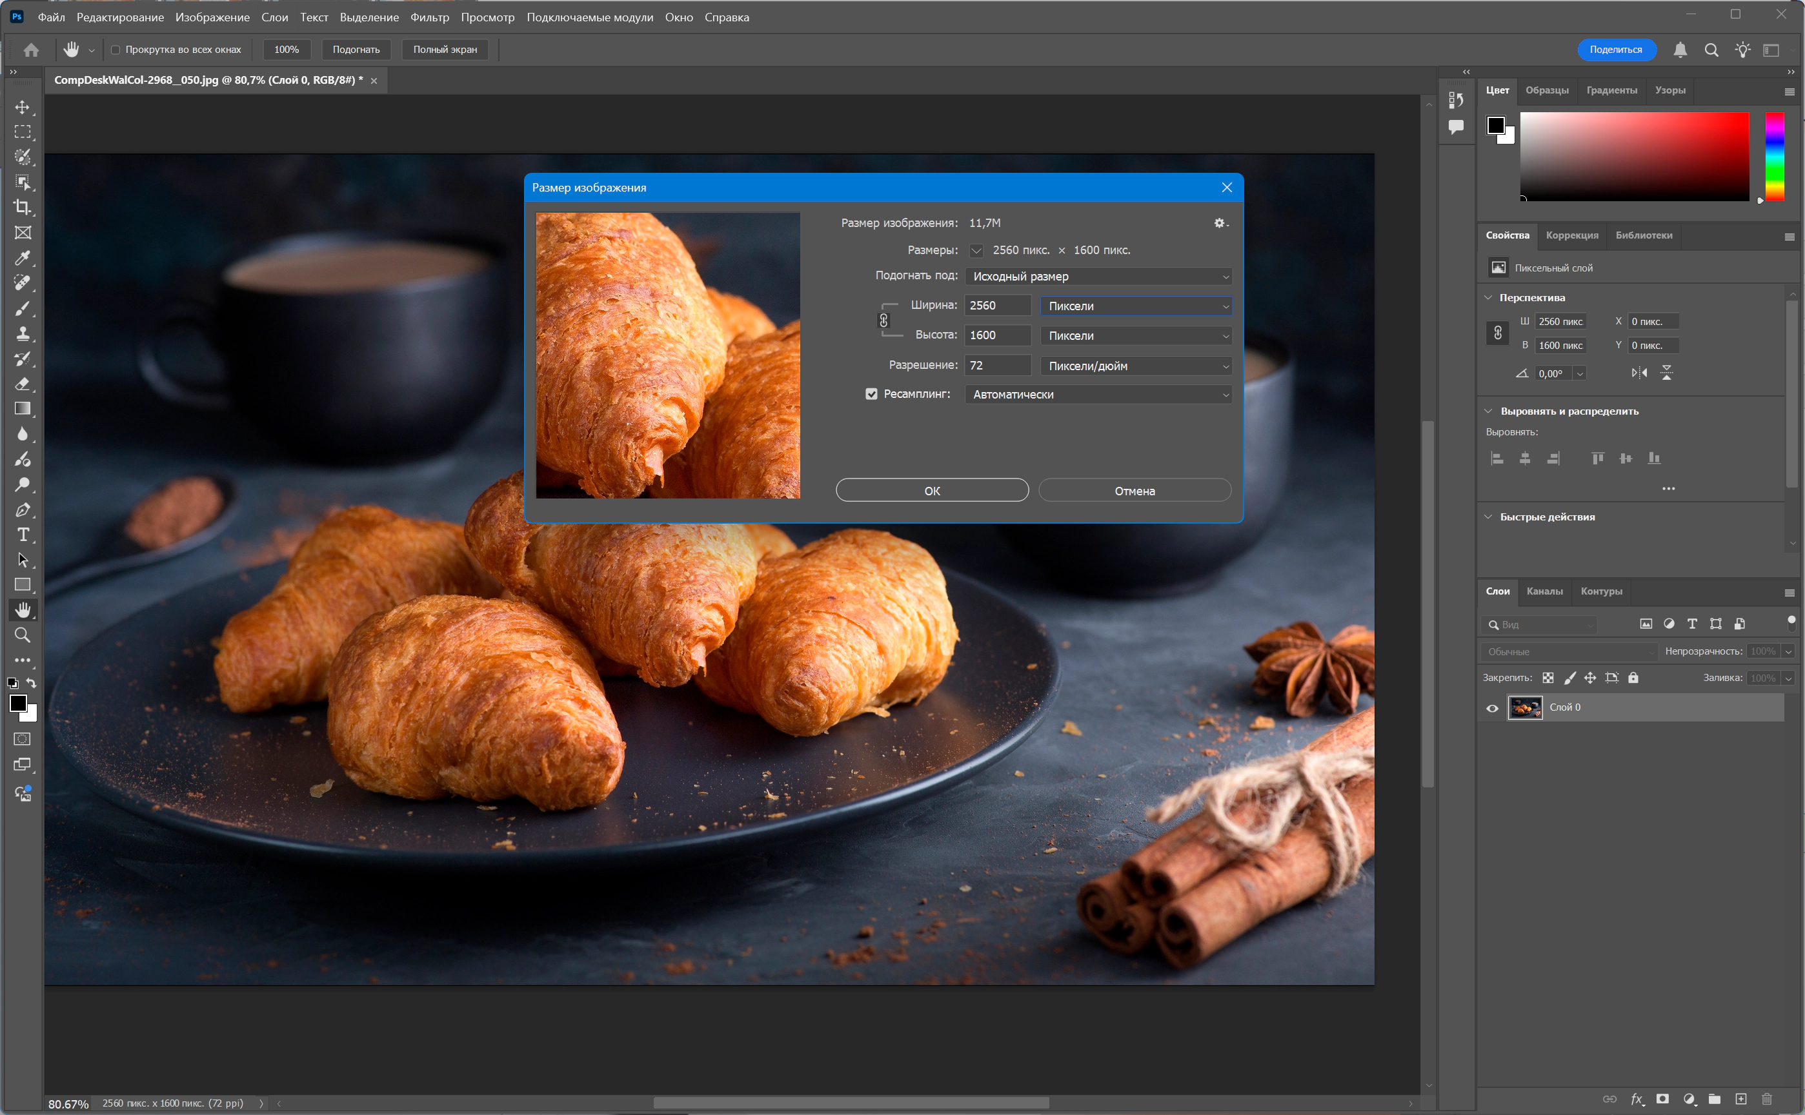This screenshot has width=1805, height=1115.
Task: Click the notifications bell icon
Action: coord(1680,50)
